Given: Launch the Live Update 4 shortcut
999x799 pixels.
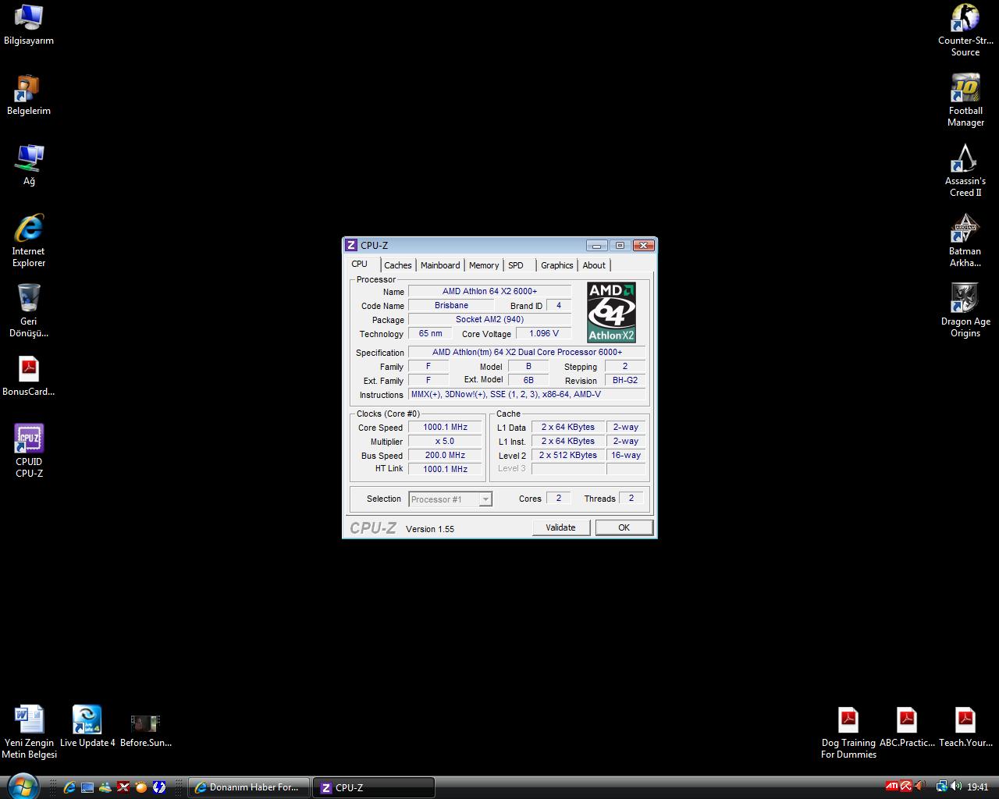Looking at the screenshot, I should [x=87, y=726].
